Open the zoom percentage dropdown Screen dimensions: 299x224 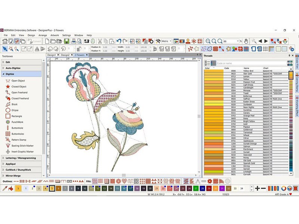[238, 41]
